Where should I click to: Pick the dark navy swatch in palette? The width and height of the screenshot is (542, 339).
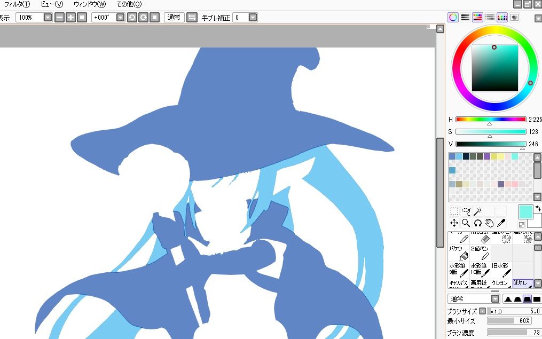click(466, 156)
